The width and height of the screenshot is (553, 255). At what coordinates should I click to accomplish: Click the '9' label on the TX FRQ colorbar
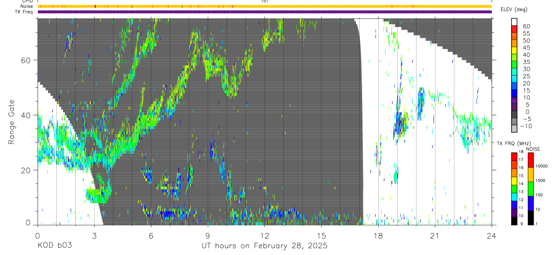521,224
